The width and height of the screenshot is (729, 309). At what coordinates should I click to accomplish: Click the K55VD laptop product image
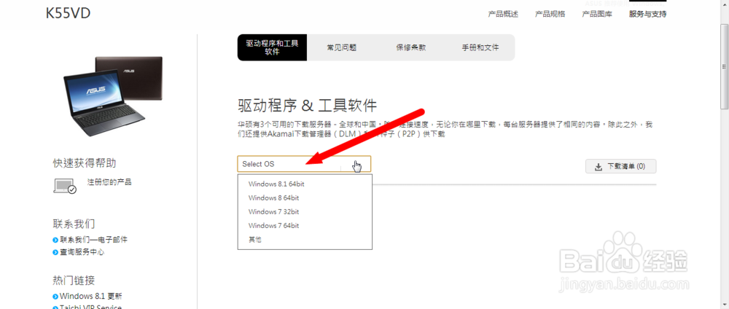coord(113,95)
